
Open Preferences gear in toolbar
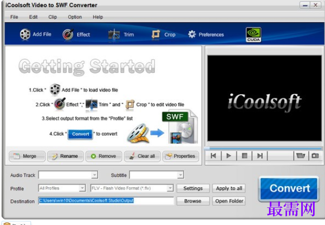[x=206, y=35]
